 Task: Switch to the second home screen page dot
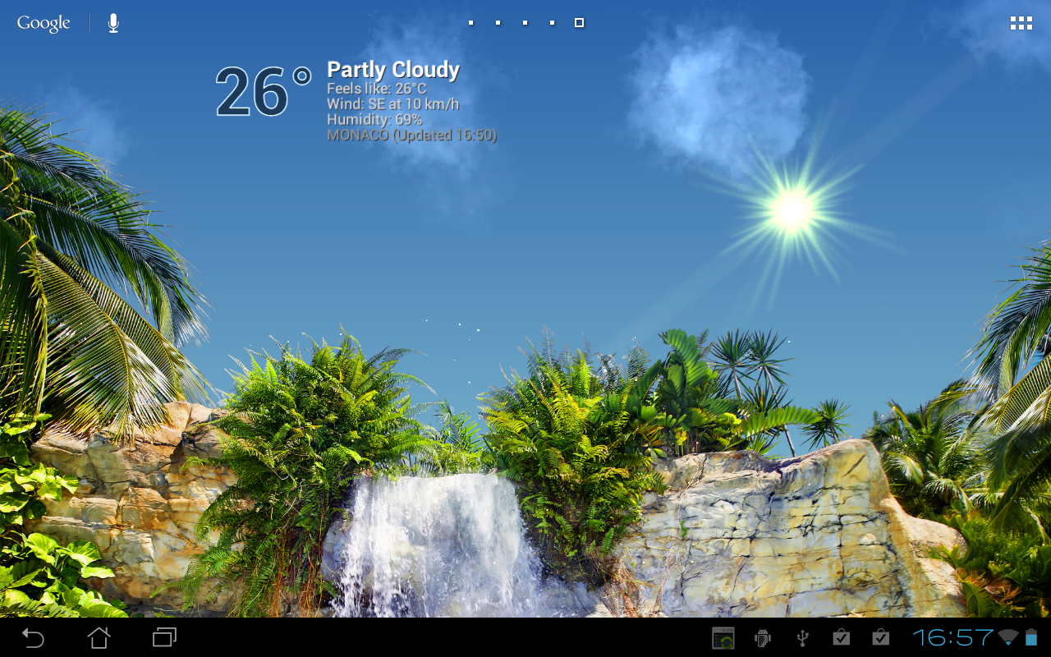click(x=498, y=23)
